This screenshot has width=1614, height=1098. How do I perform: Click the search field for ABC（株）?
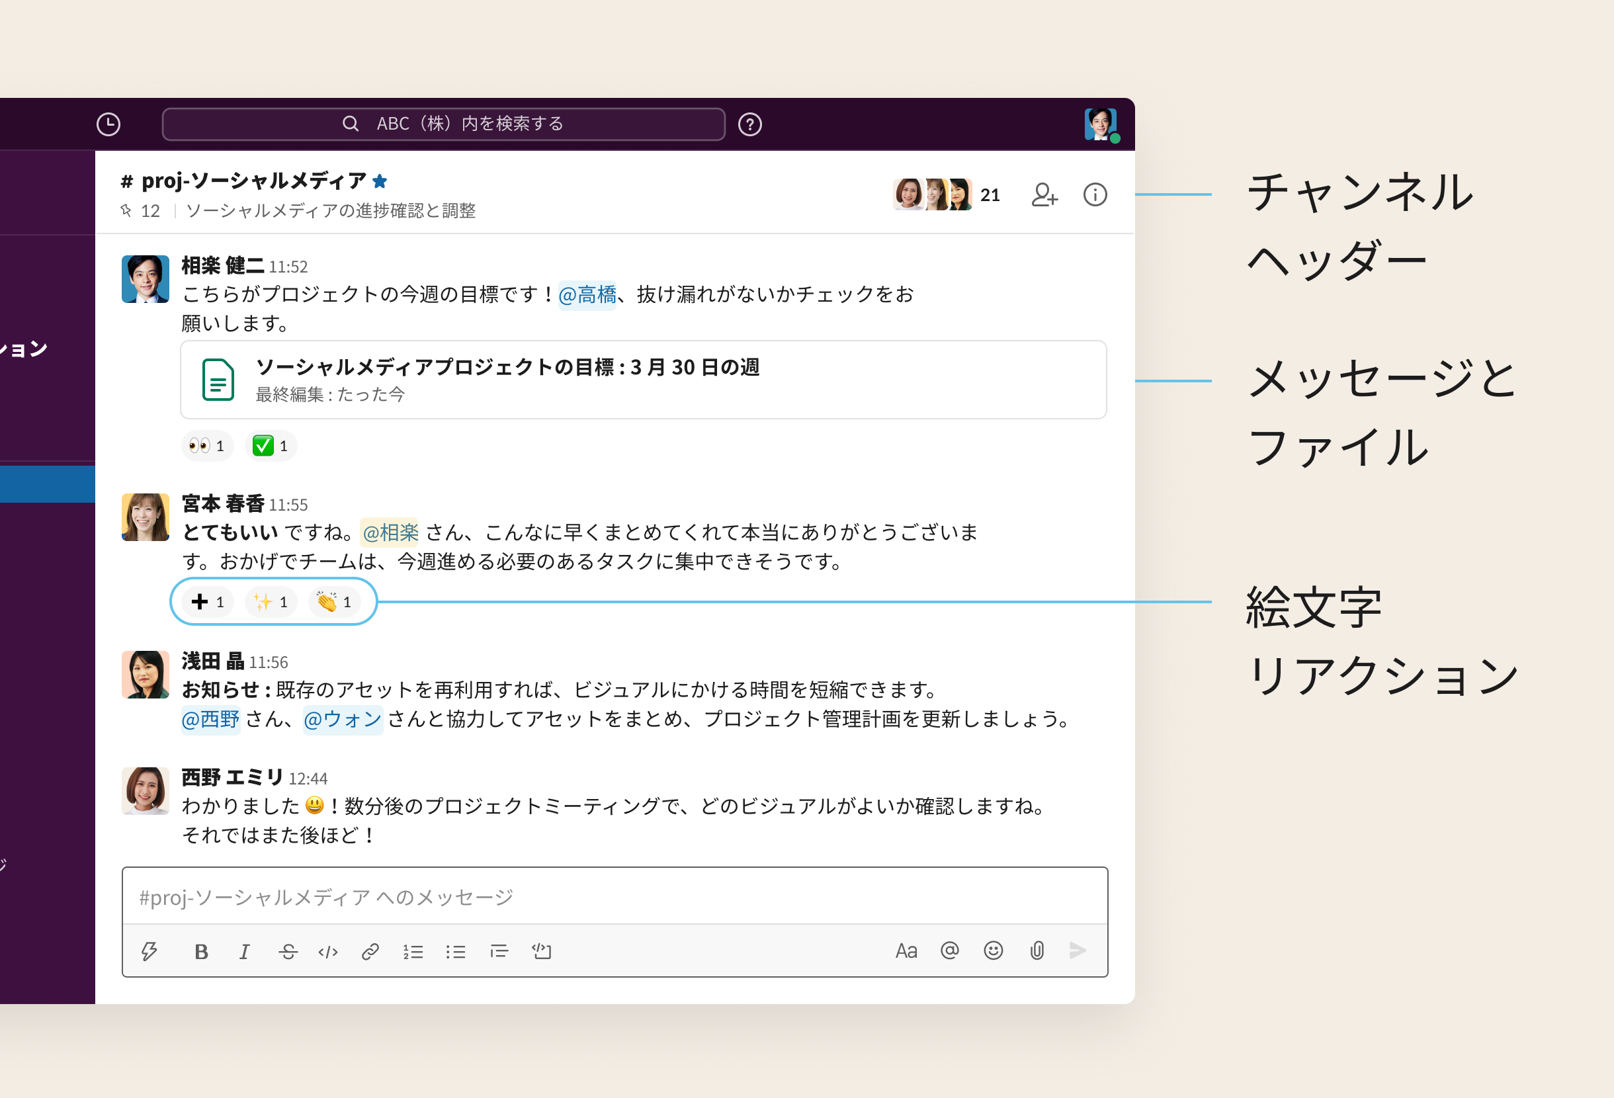click(x=443, y=124)
